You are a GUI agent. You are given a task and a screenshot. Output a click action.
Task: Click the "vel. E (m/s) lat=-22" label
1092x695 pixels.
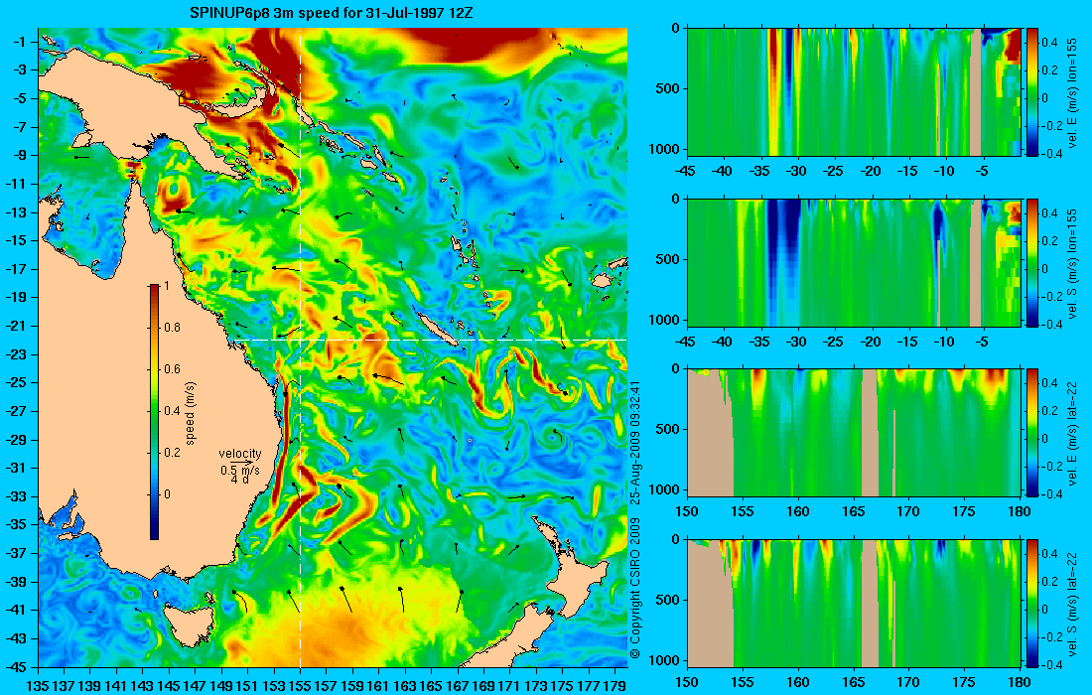pos(1073,433)
